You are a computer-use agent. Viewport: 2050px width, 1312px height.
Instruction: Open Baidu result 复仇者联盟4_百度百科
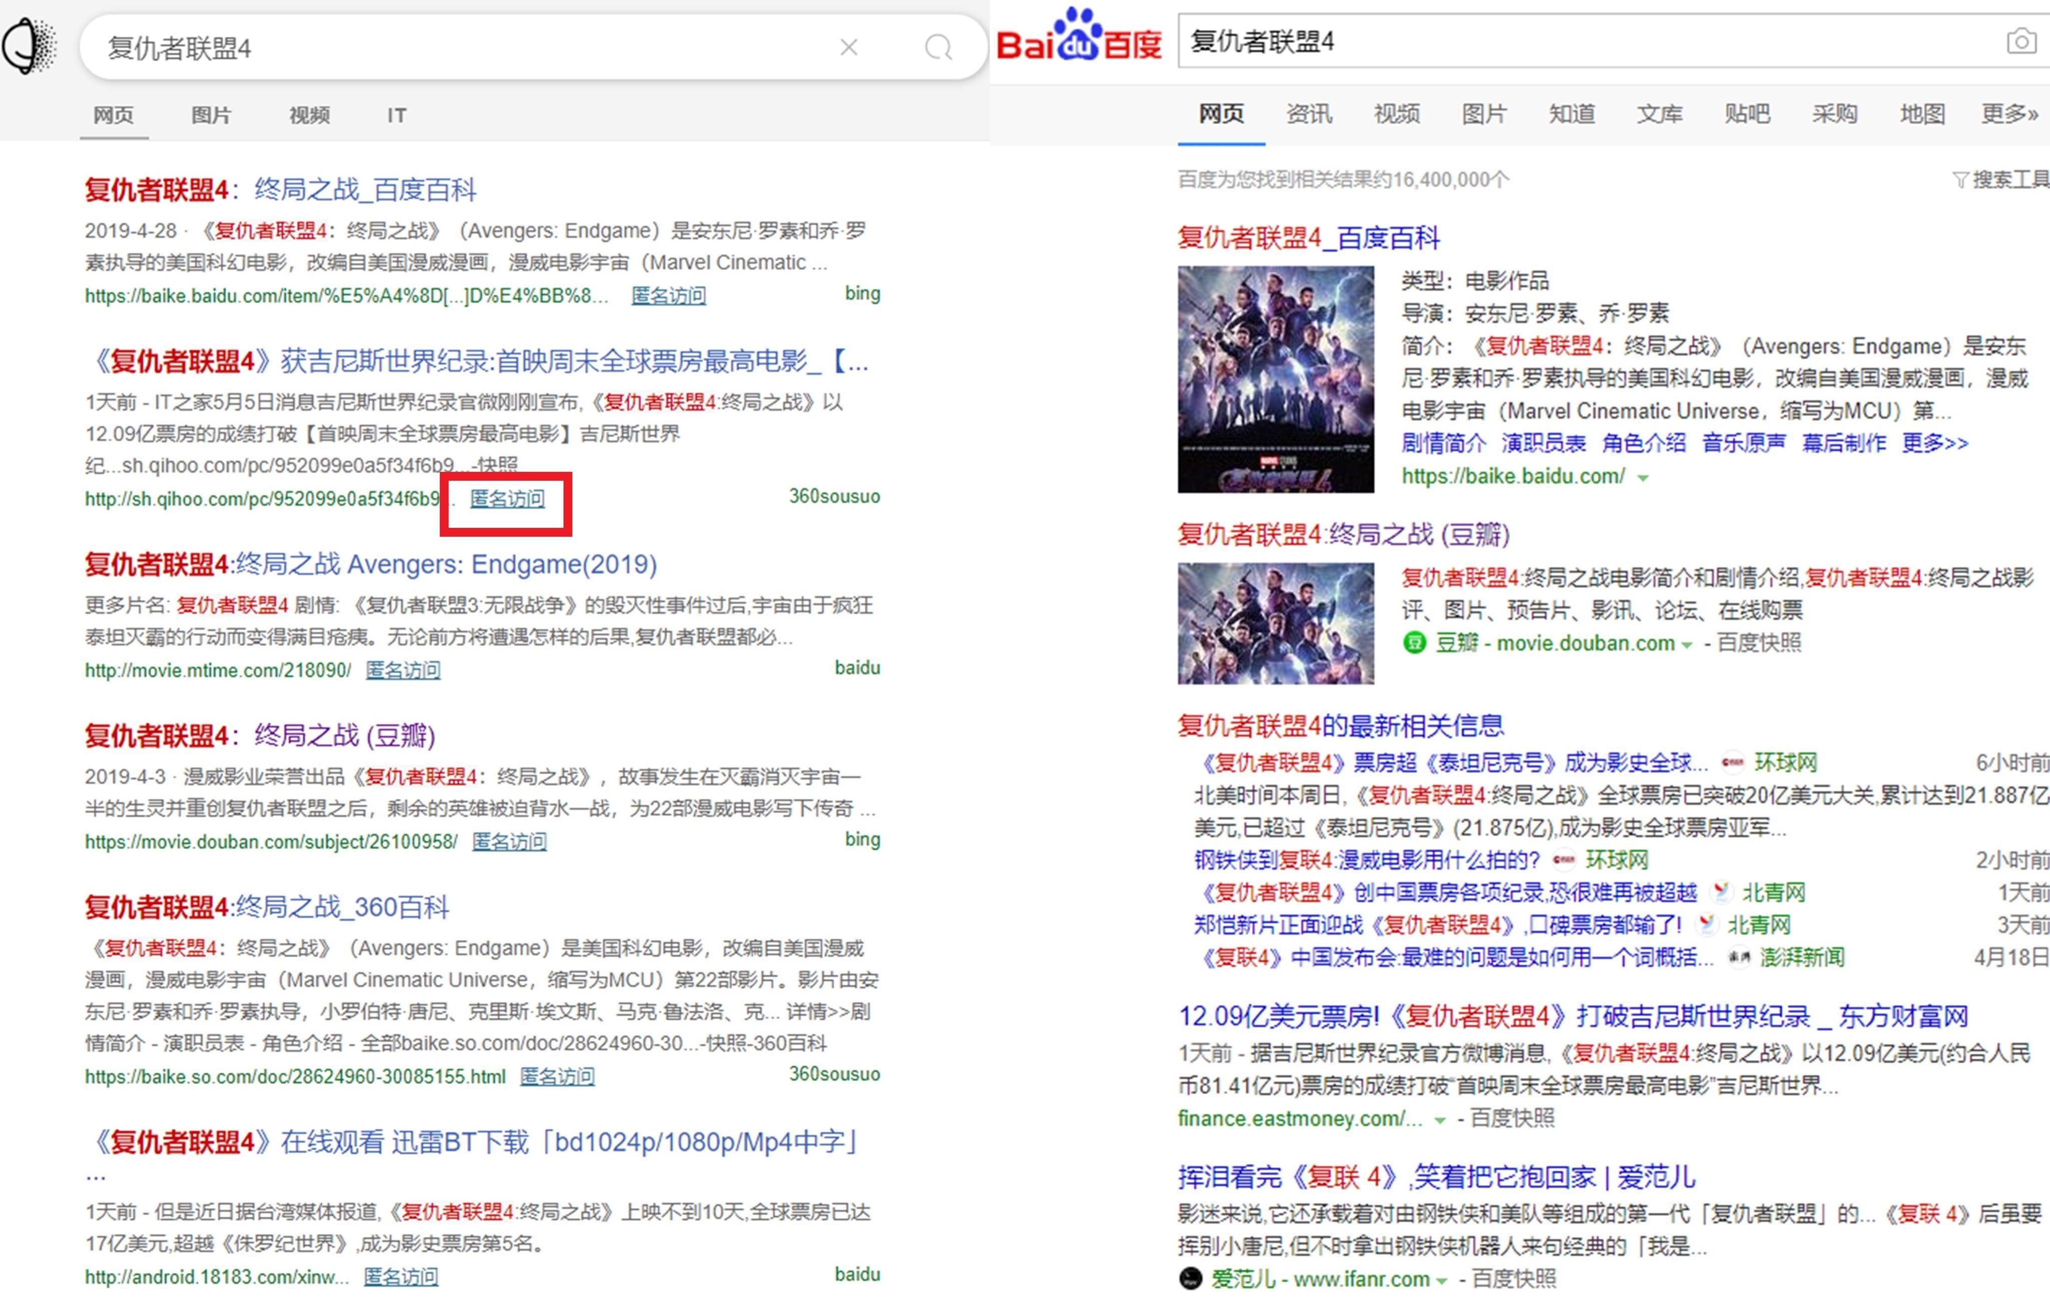coord(1309,238)
